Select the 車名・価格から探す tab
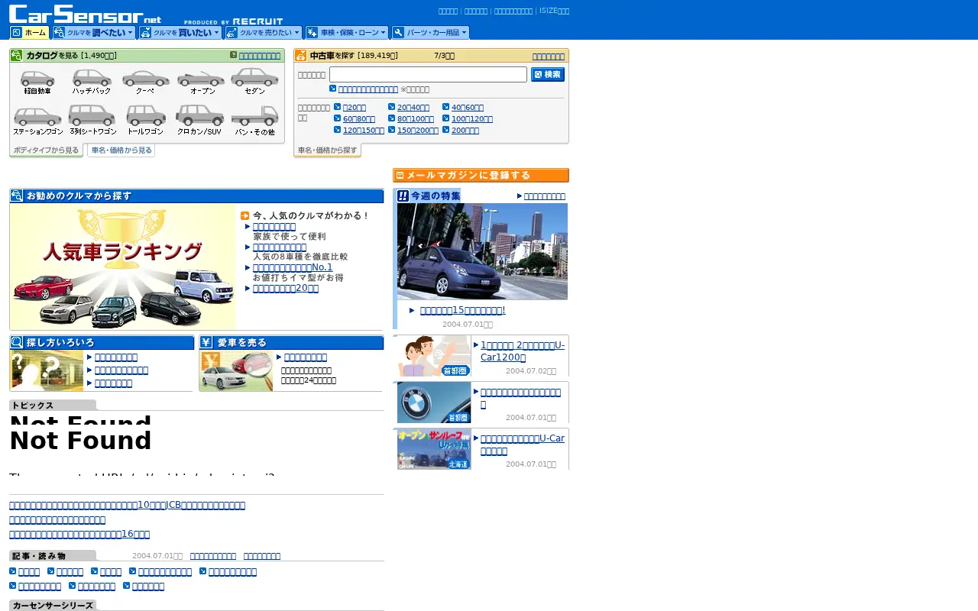Screen dimensions: 978x611 327,150
